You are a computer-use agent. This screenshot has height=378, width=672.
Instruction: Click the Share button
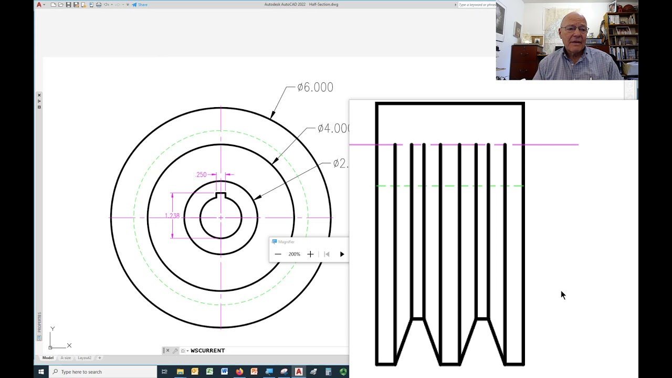139,5
